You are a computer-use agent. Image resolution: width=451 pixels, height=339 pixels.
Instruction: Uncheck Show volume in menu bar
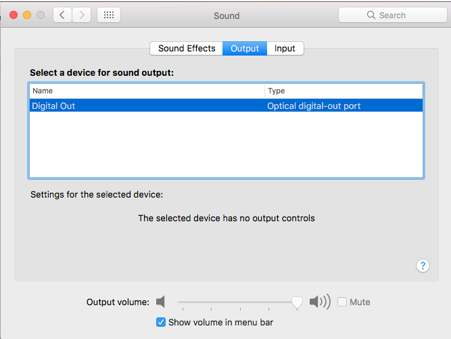click(x=161, y=322)
